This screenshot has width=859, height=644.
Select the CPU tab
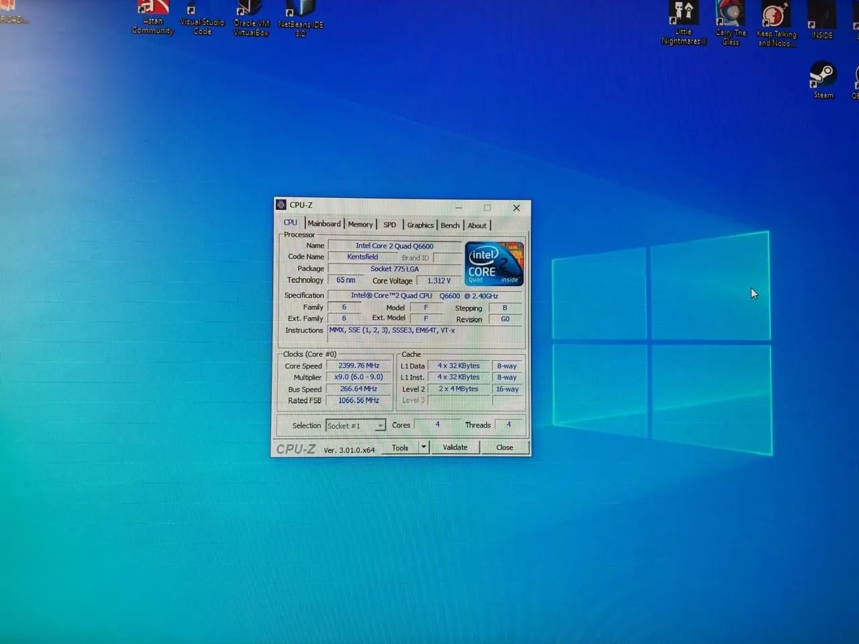click(291, 223)
